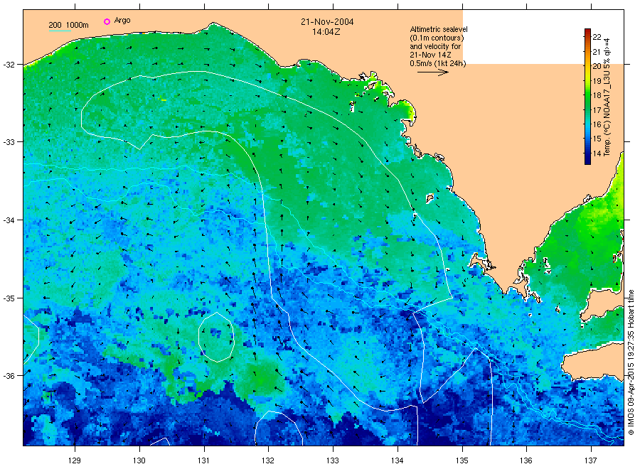
Task: Click the Temp NOAA17 L3U colorbar title
Action: [x=607, y=97]
